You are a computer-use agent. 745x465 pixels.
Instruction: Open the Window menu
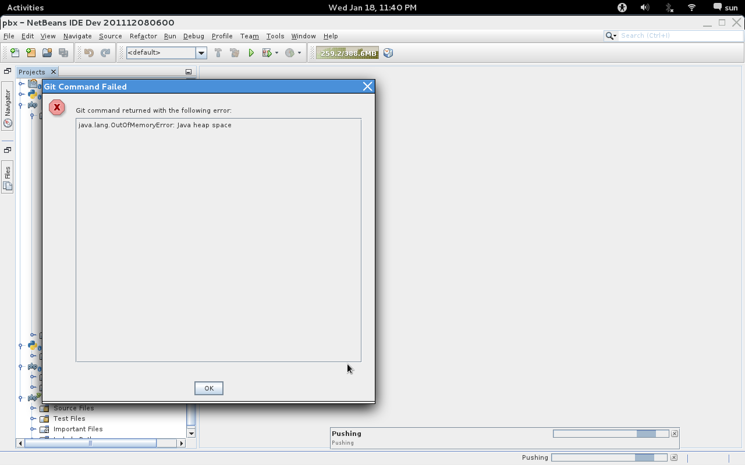click(x=303, y=36)
